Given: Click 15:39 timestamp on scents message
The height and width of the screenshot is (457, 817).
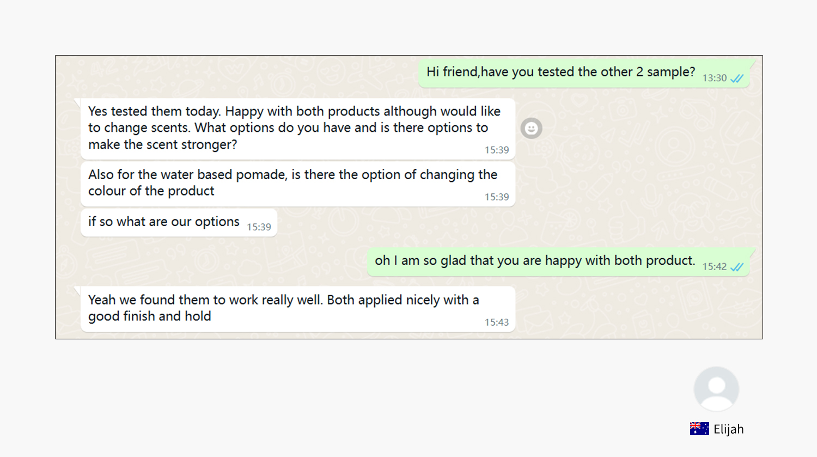Looking at the screenshot, I should coord(497,150).
